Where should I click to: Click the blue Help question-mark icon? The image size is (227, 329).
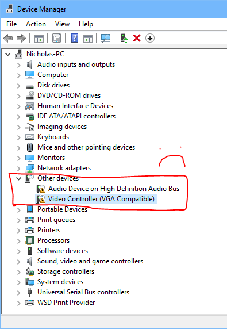point(74,38)
